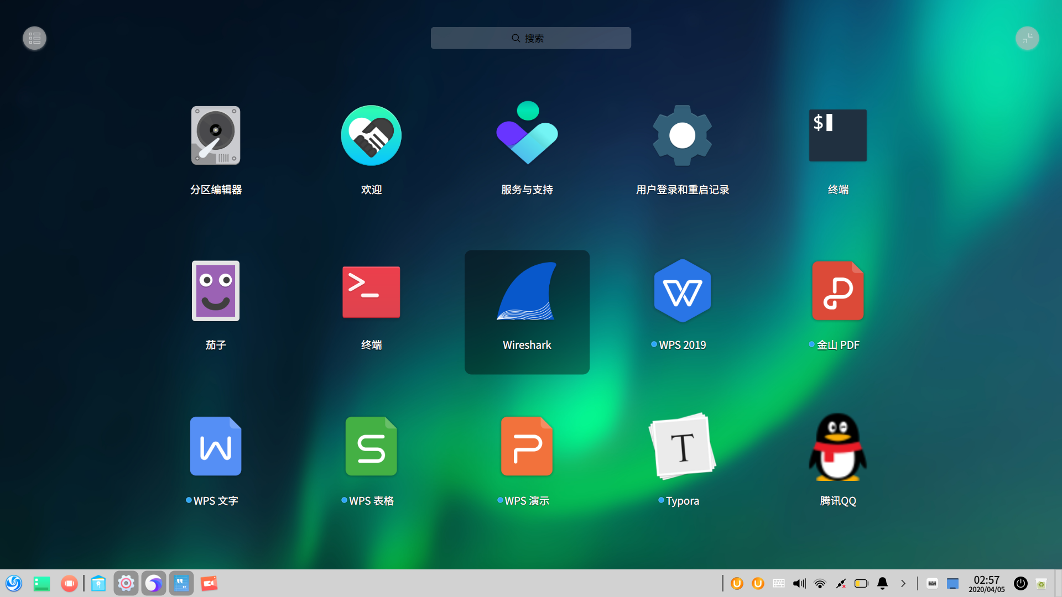Launch Typora from the app grid
Screen dimensions: 1062x597
coord(682,447)
